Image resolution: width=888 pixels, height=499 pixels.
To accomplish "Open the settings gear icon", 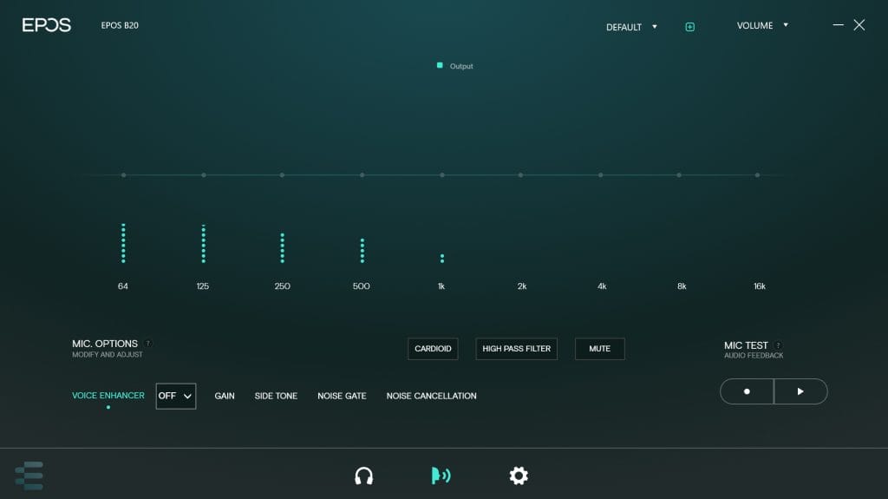I will [519, 476].
